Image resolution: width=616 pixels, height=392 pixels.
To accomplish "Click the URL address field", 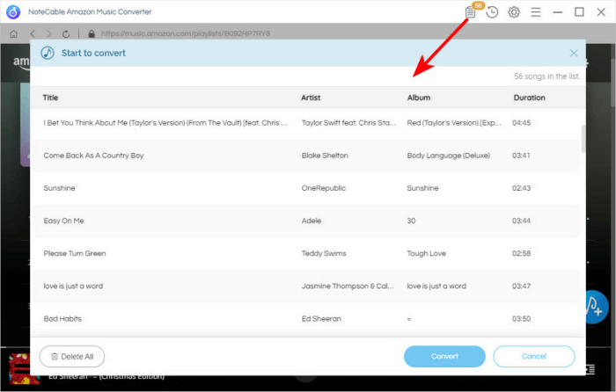I will tap(186, 33).
